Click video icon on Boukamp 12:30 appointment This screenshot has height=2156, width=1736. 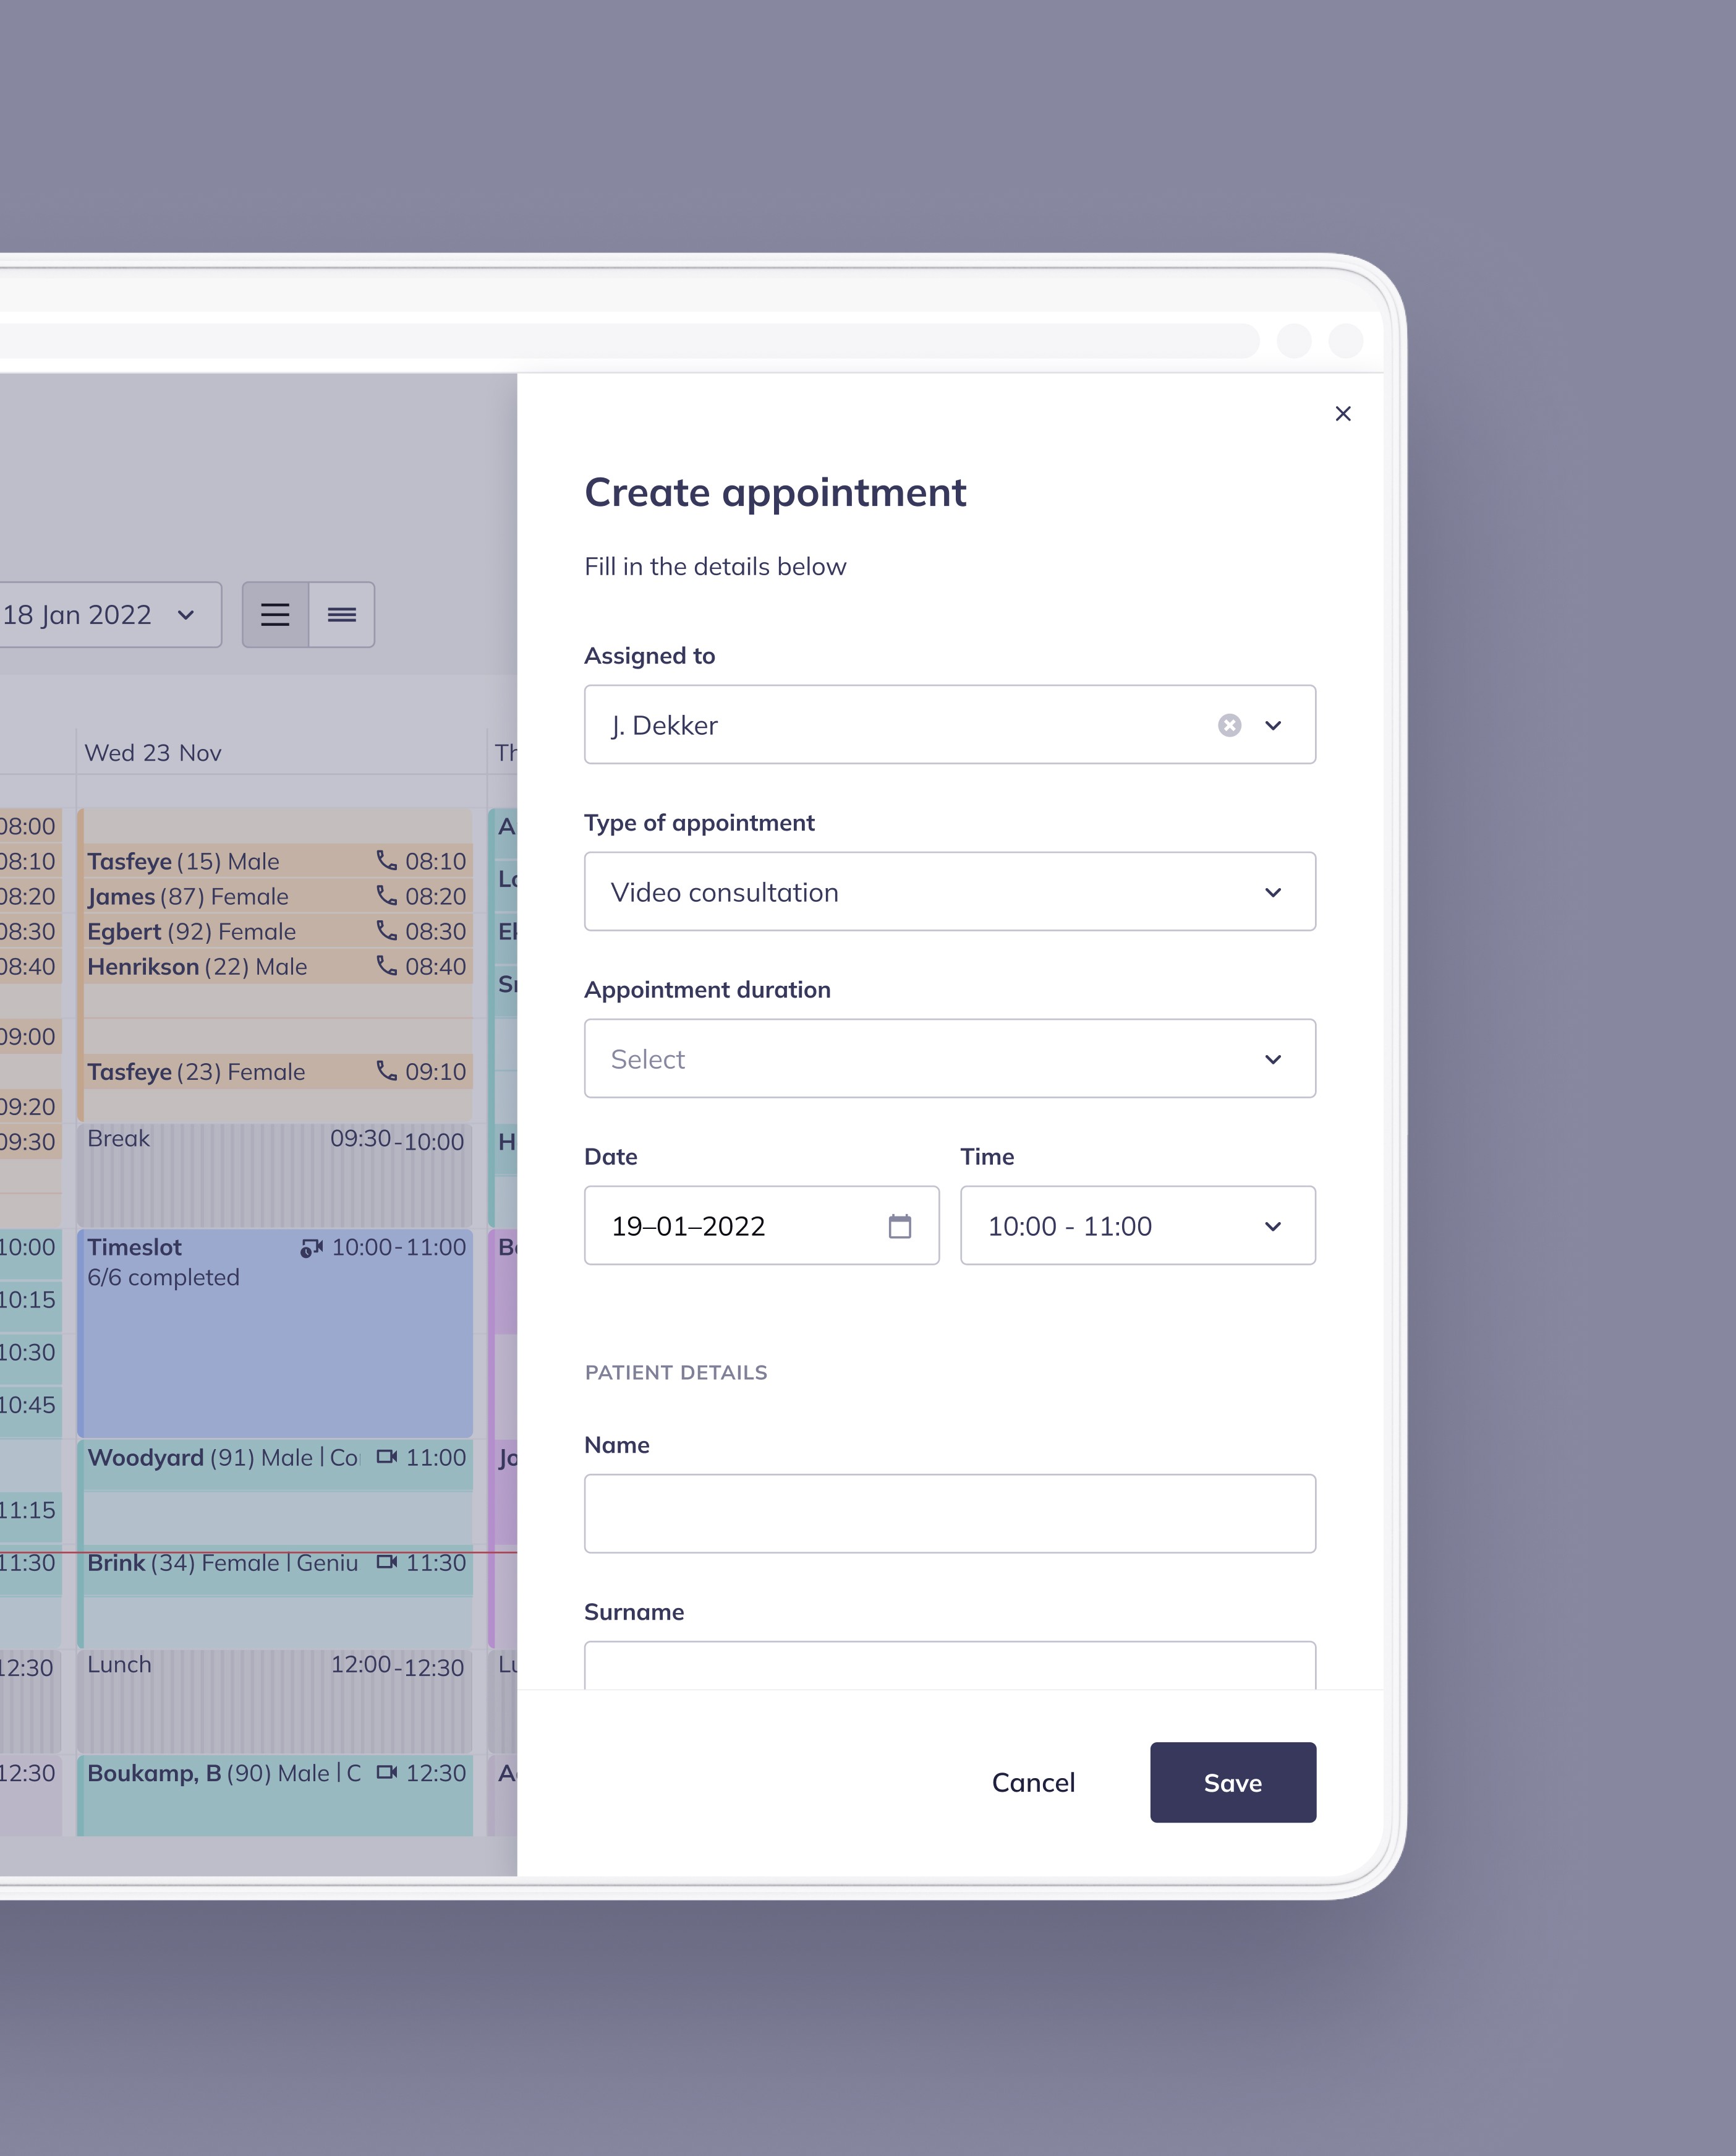[x=386, y=1772]
